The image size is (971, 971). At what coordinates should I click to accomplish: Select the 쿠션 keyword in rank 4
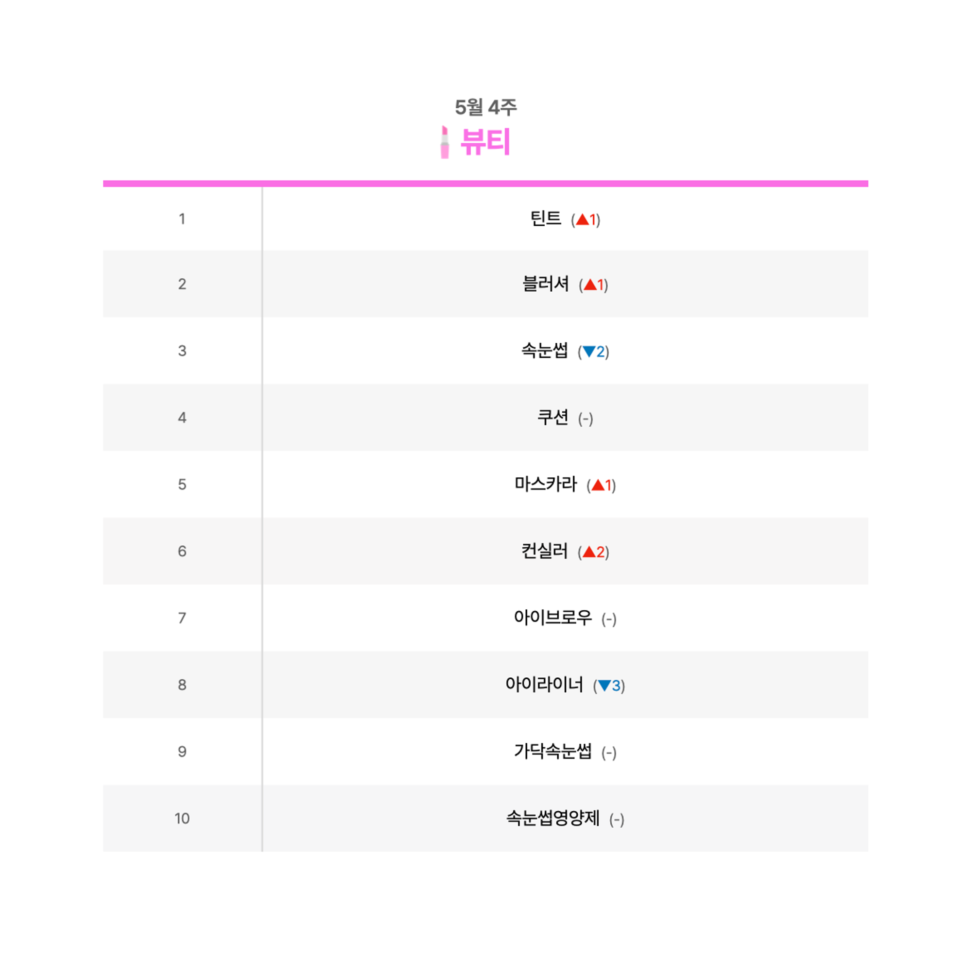(x=553, y=417)
